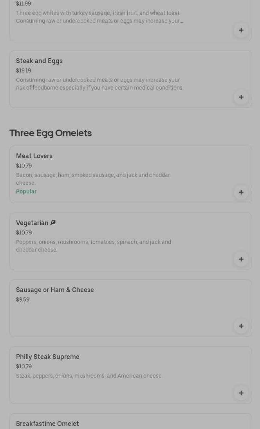This screenshot has height=429, width=260.
Task: Open Sausage or Ham & Cheese details
Action: pos(55,290)
